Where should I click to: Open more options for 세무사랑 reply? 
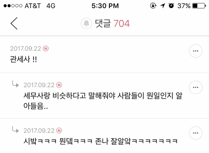click(x=196, y=87)
